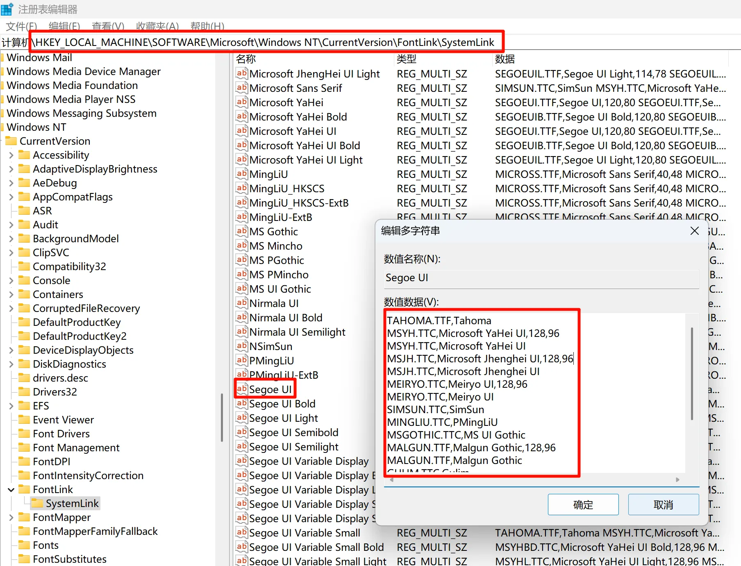Open the 查看(V) menu

[108, 26]
